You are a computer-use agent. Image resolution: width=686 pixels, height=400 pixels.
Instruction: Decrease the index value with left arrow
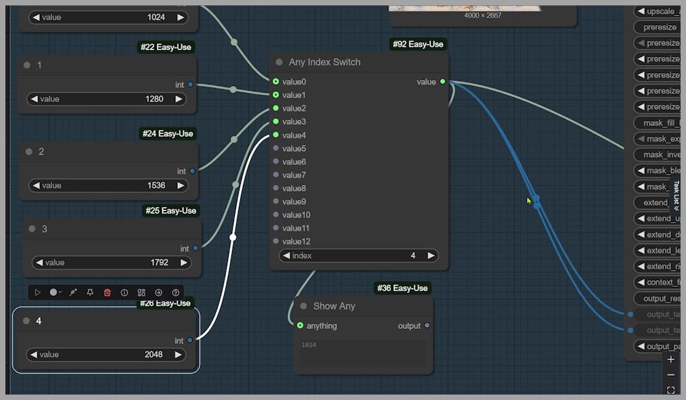point(286,256)
